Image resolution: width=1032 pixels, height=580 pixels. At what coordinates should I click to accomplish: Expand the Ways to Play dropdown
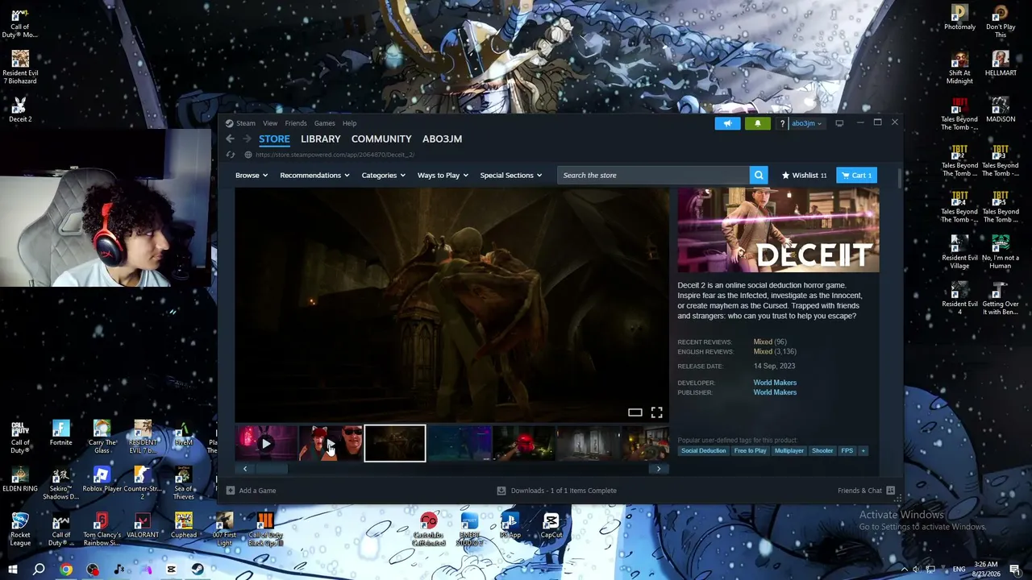[443, 175]
